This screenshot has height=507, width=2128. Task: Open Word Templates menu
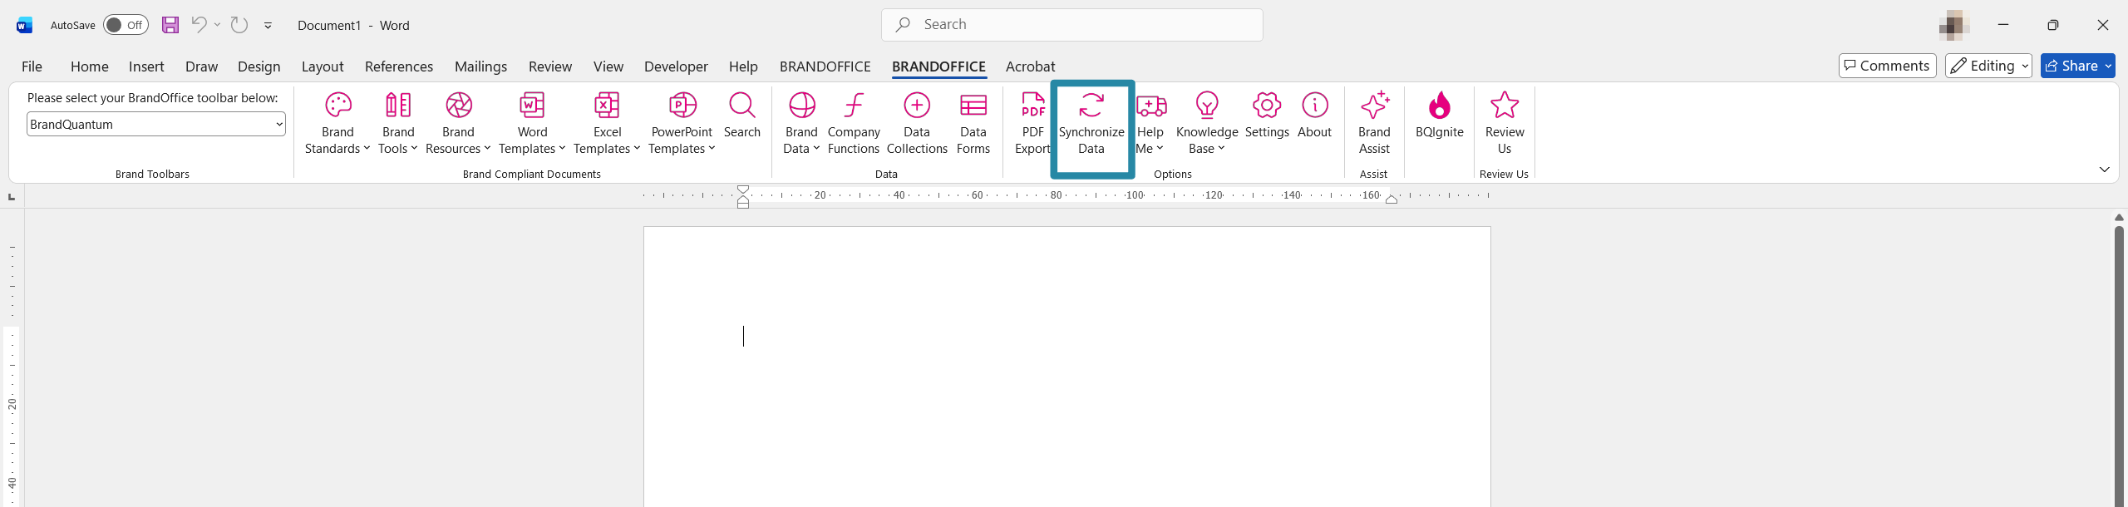tap(532, 123)
